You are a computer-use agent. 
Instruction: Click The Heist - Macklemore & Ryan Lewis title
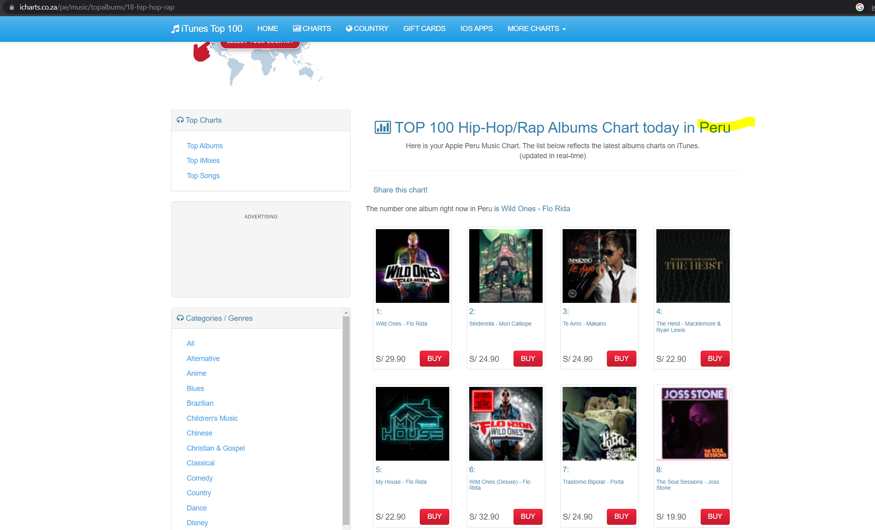pyautogui.click(x=688, y=327)
